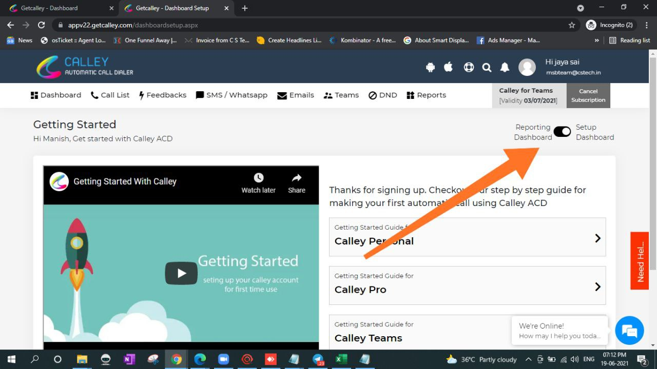Open the Reading list
657x369 pixels.
pyautogui.click(x=629, y=40)
